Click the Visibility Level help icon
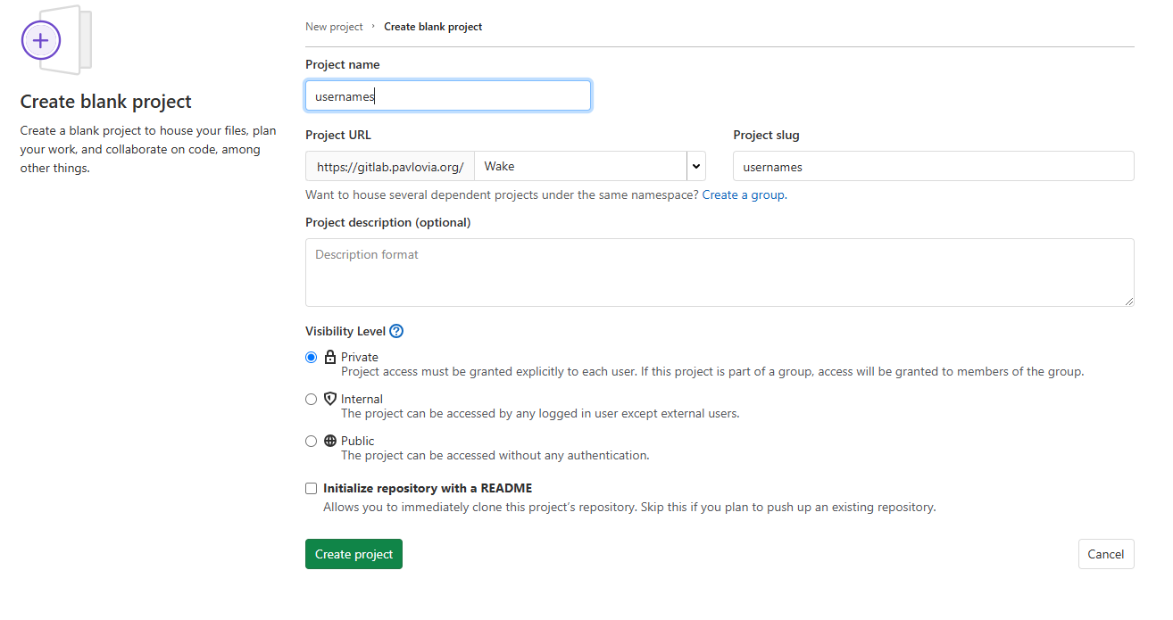This screenshot has width=1173, height=620. pos(397,331)
